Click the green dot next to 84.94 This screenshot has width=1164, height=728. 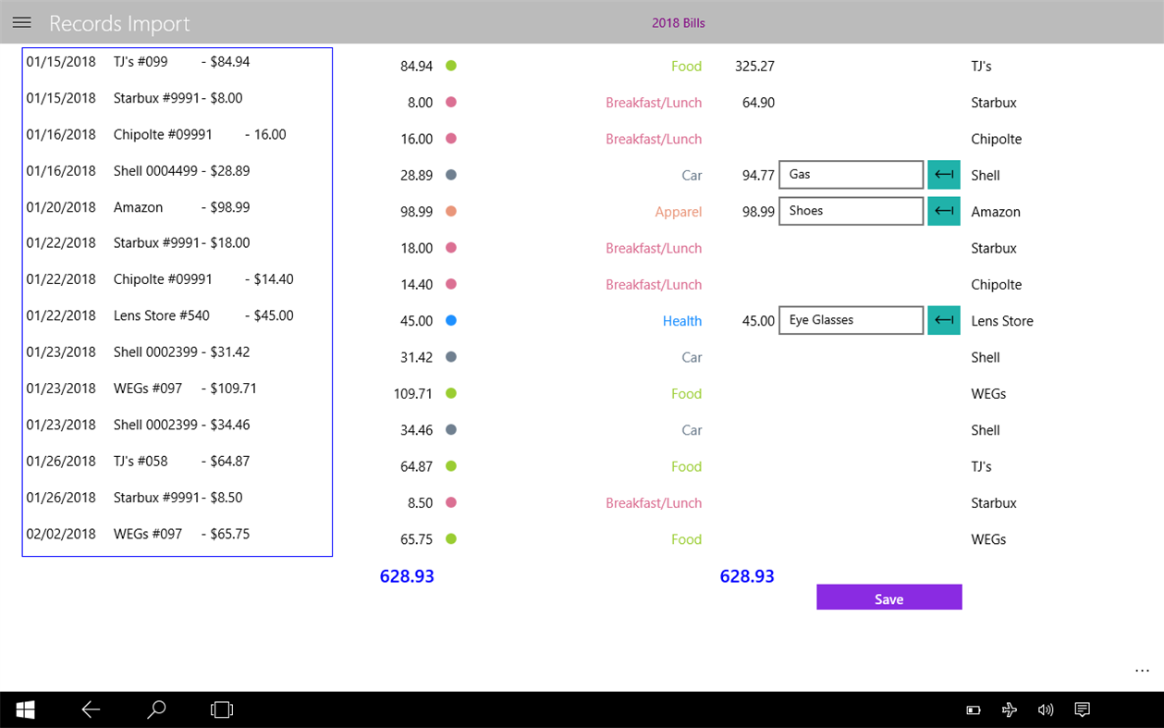pyautogui.click(x=449, y=66)
